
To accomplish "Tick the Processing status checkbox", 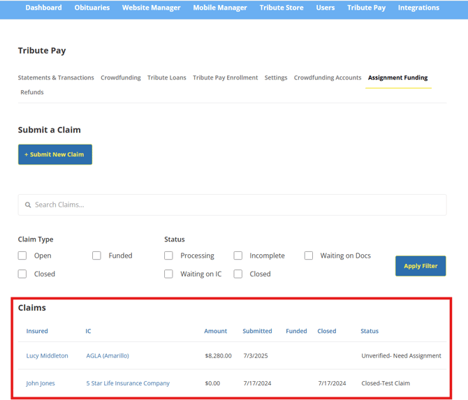I will [168, 256].
